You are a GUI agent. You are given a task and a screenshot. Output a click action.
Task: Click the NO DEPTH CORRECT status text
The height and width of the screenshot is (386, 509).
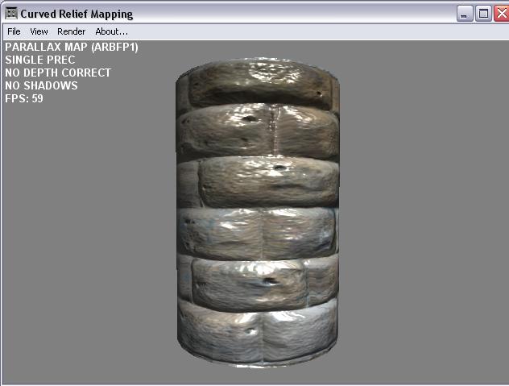[x=58, y=73]
